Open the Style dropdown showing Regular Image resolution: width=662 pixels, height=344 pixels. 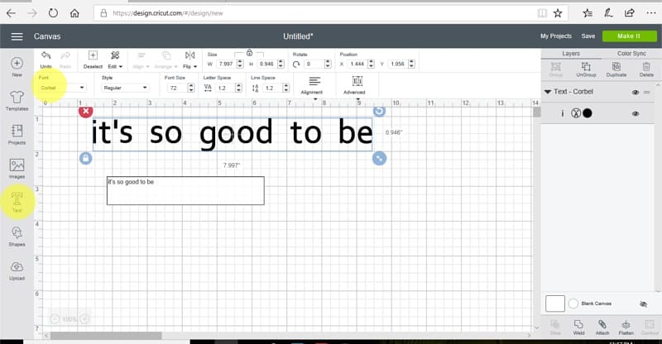(x=124, y=87)
